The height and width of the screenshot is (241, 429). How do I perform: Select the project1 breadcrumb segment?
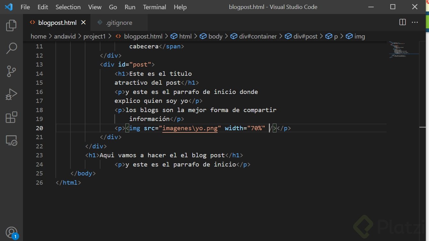coord(94,36)
